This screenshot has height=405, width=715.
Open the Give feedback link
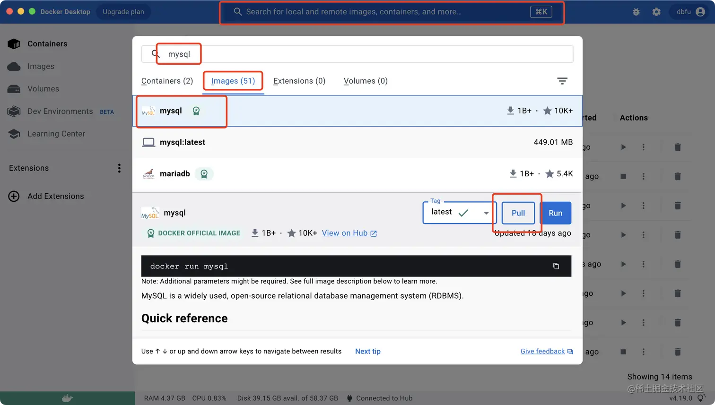click(x=547, y=352)
